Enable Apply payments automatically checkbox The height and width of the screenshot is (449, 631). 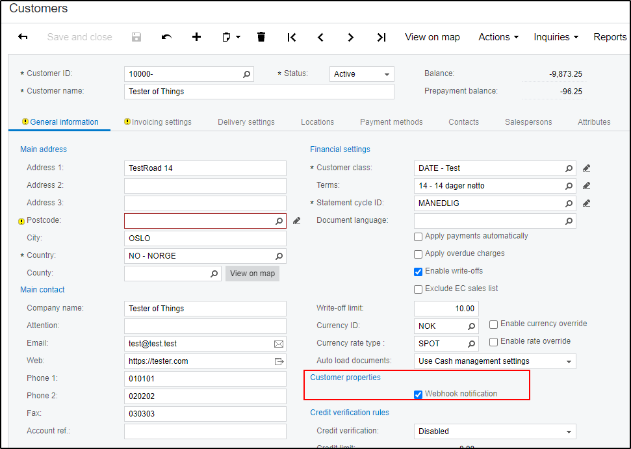(x=419, y=237)
